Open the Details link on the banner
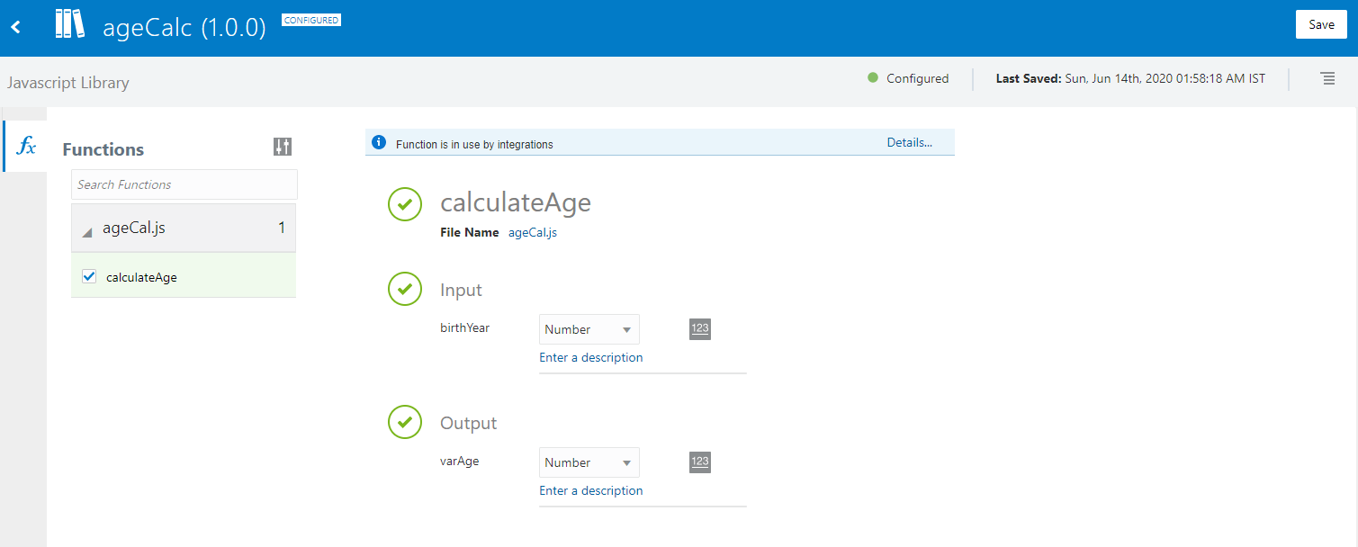The image size is (1358, 547). pos(909,142)
